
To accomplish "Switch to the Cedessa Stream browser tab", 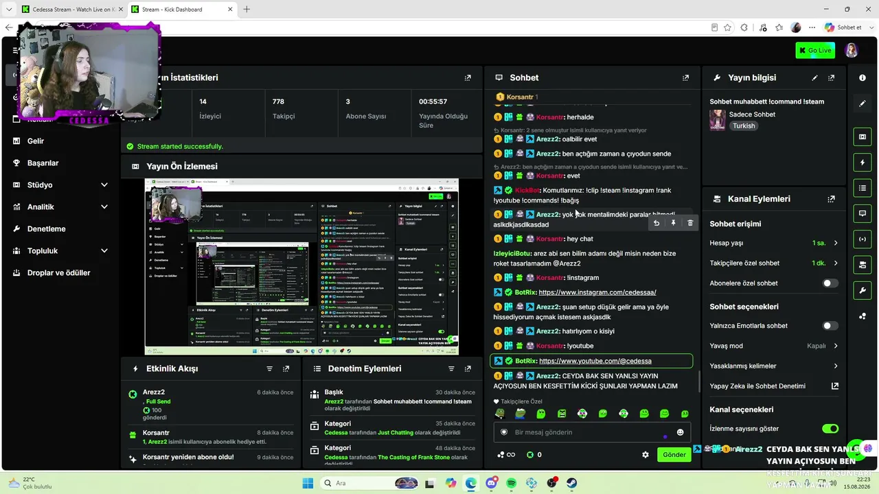I will (70, 10).
